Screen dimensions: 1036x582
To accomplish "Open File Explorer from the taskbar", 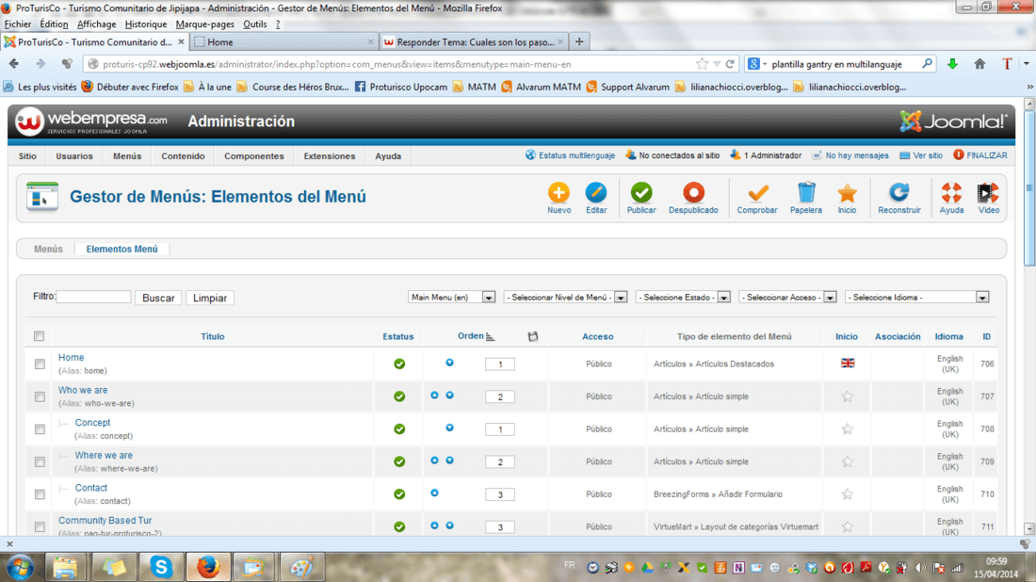I will click(65, 567).
